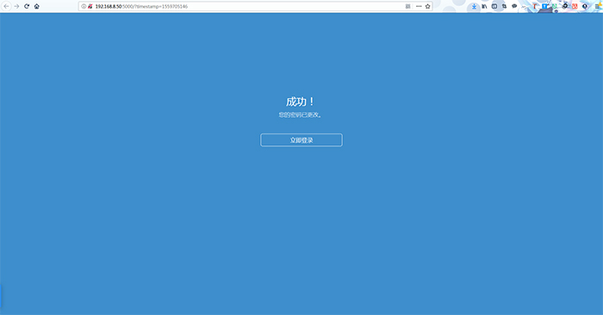
Task: Click the dark round extension icon
Action: (585, 6)
